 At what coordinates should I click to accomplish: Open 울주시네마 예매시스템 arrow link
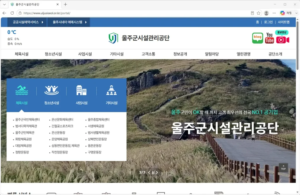click(x=69, y=22)
